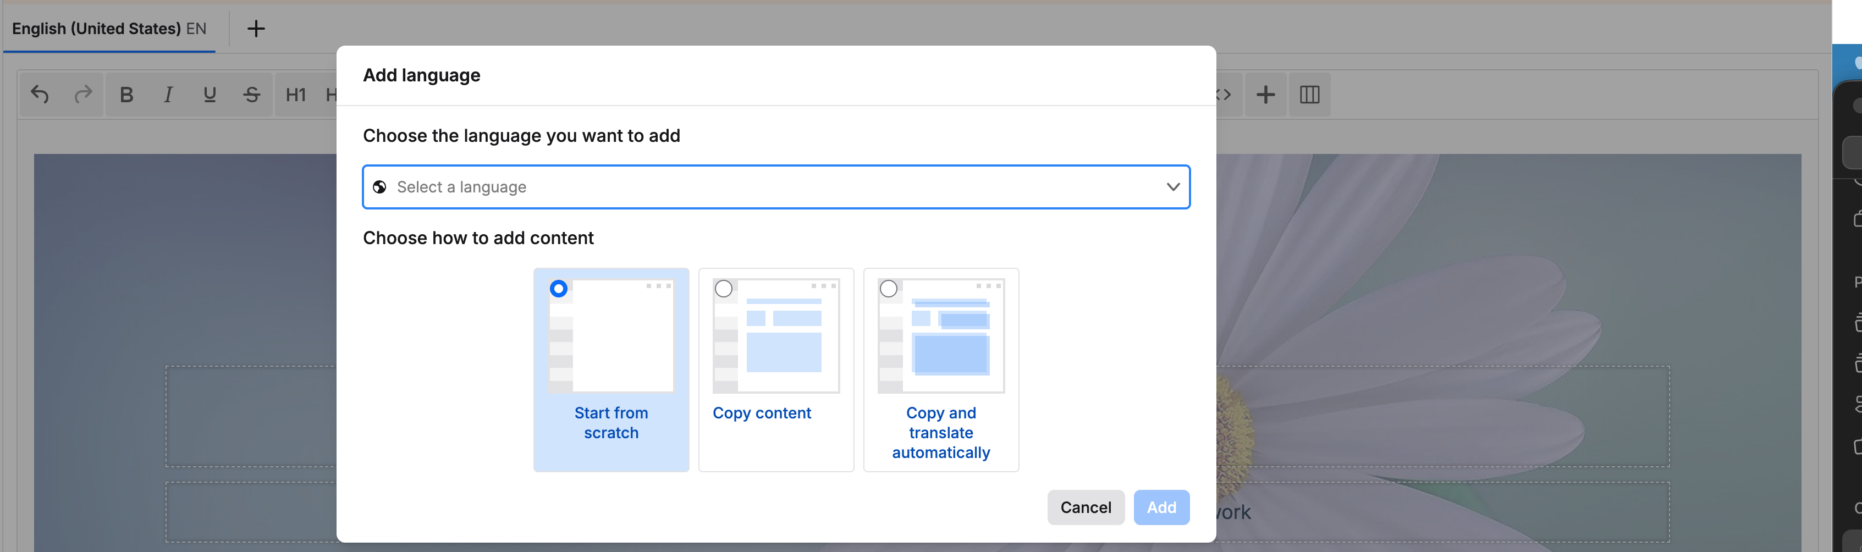Toggle italic formatting
The height and width of the screenshot is (552, 1862).
168,95
